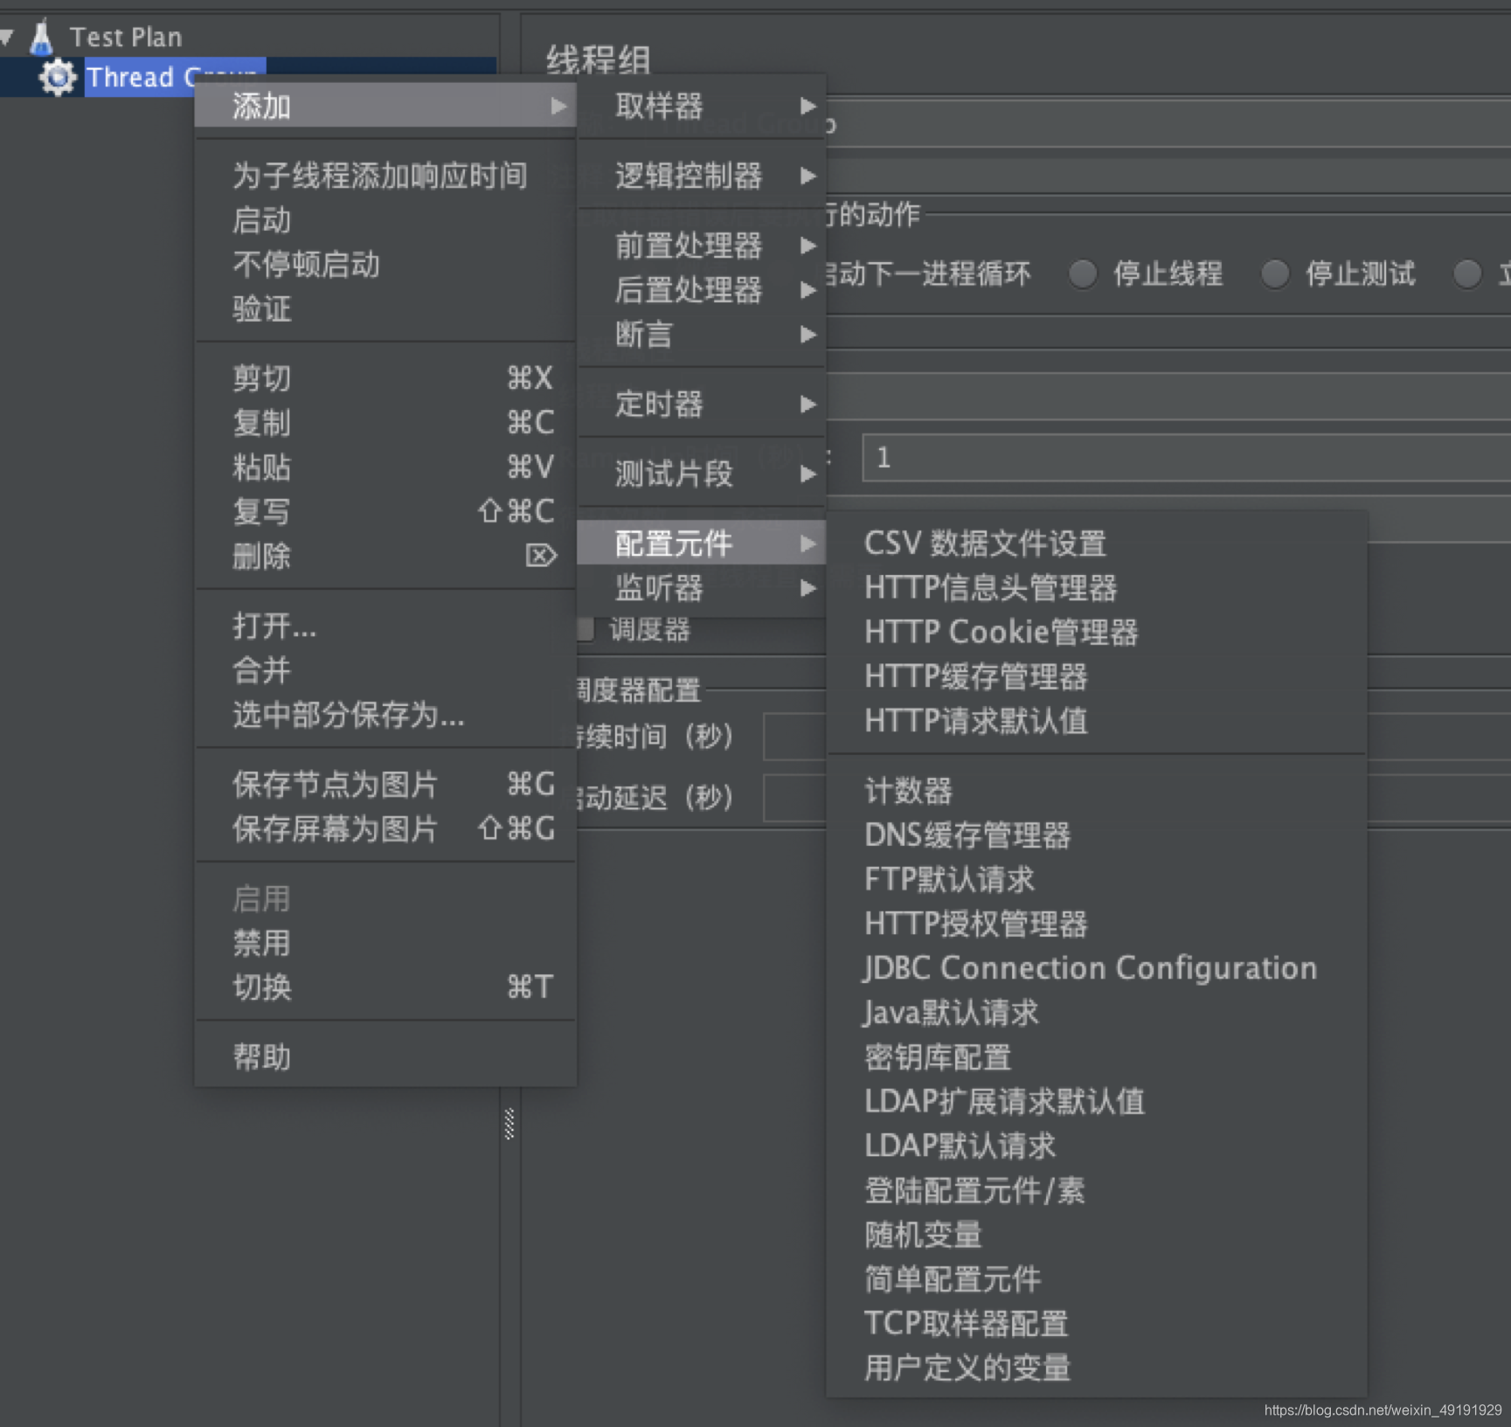Viewport: 1511px width, 1427px height.
Task: Expand the 前置处理器 submenu
Action: click(x=702, y=246)
